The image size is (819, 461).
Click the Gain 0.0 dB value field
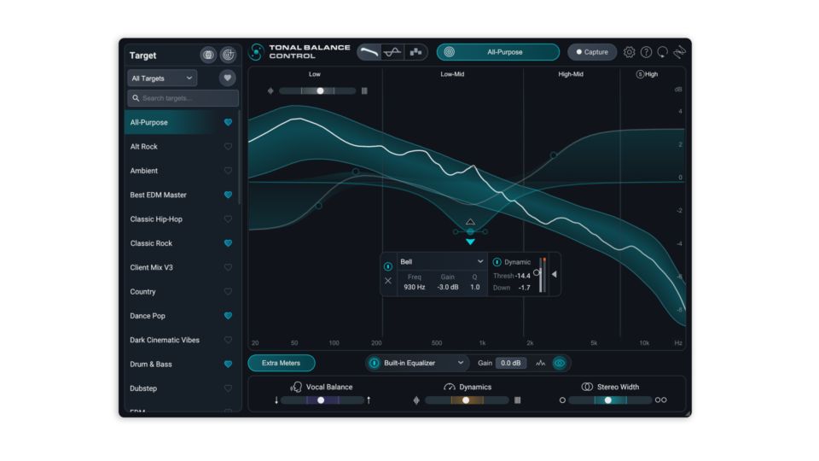511,363
